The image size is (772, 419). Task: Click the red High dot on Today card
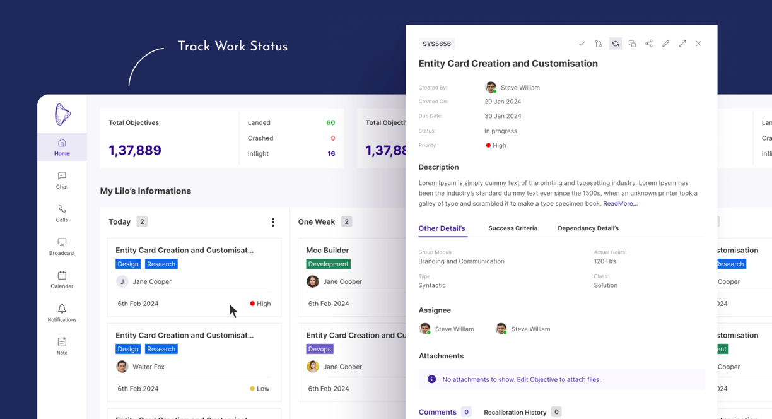click(x=252, y=304)
